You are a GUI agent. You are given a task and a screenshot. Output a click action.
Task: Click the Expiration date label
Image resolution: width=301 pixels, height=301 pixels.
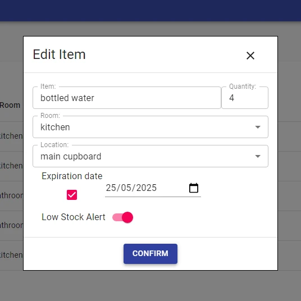[x=72, y=176]
